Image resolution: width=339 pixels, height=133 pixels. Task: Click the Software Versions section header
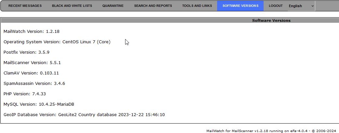coord(271,20)
